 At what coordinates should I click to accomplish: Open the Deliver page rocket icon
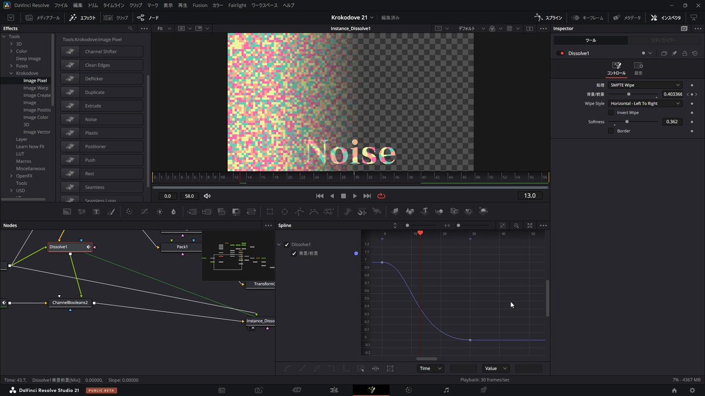pos(484,390)
